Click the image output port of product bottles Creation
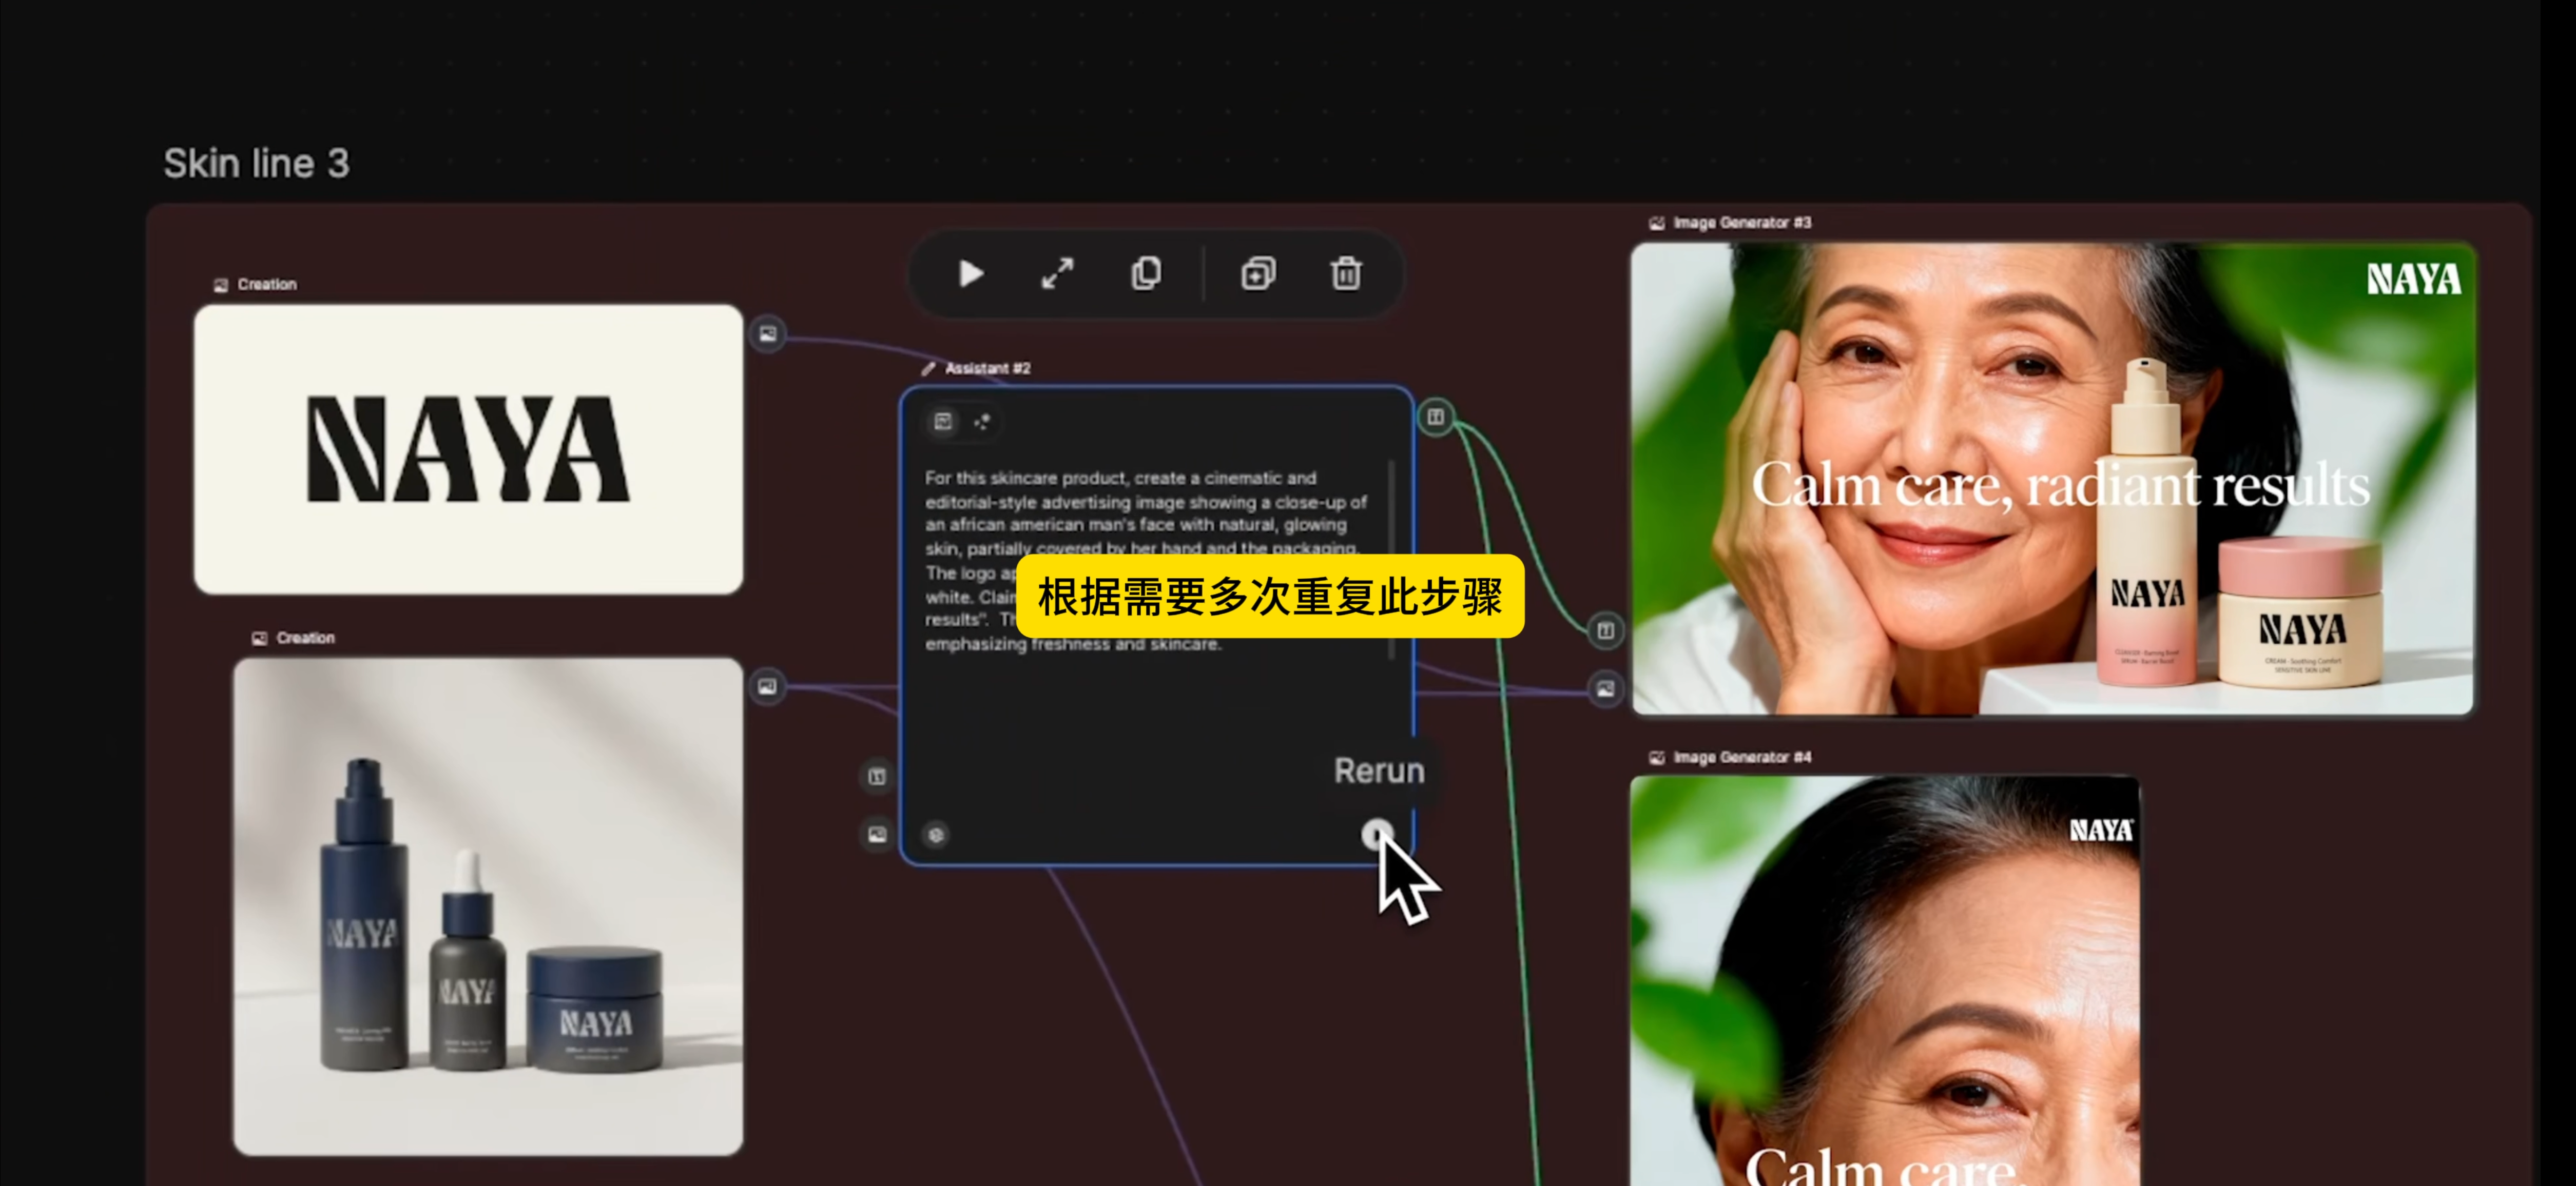 coord(767,686)
